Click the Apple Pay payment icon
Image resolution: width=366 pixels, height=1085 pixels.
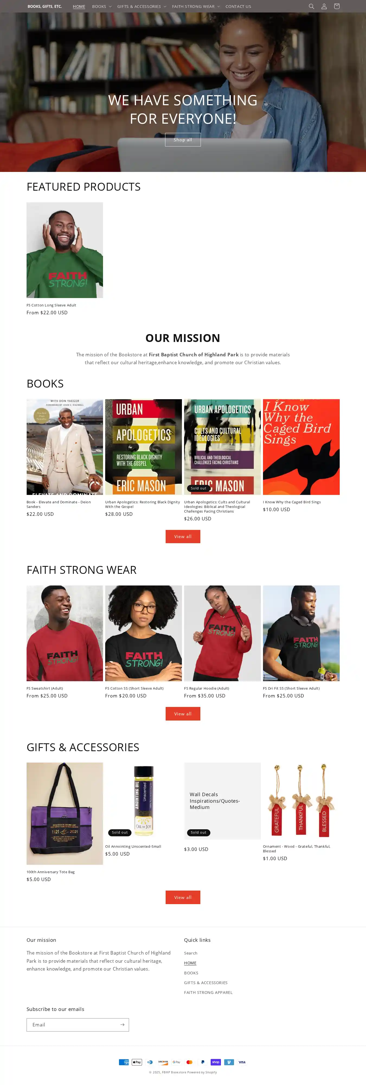pyautogui.click(x=137, y=1062)
